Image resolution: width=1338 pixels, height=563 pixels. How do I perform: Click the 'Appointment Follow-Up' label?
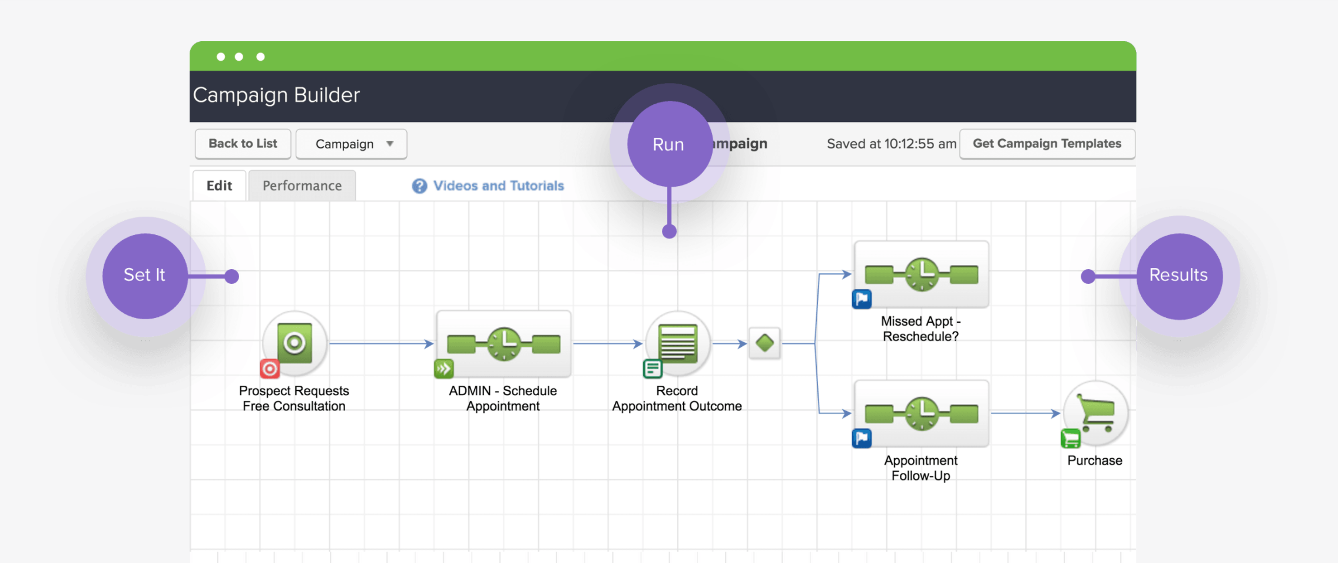click(921, 468)
